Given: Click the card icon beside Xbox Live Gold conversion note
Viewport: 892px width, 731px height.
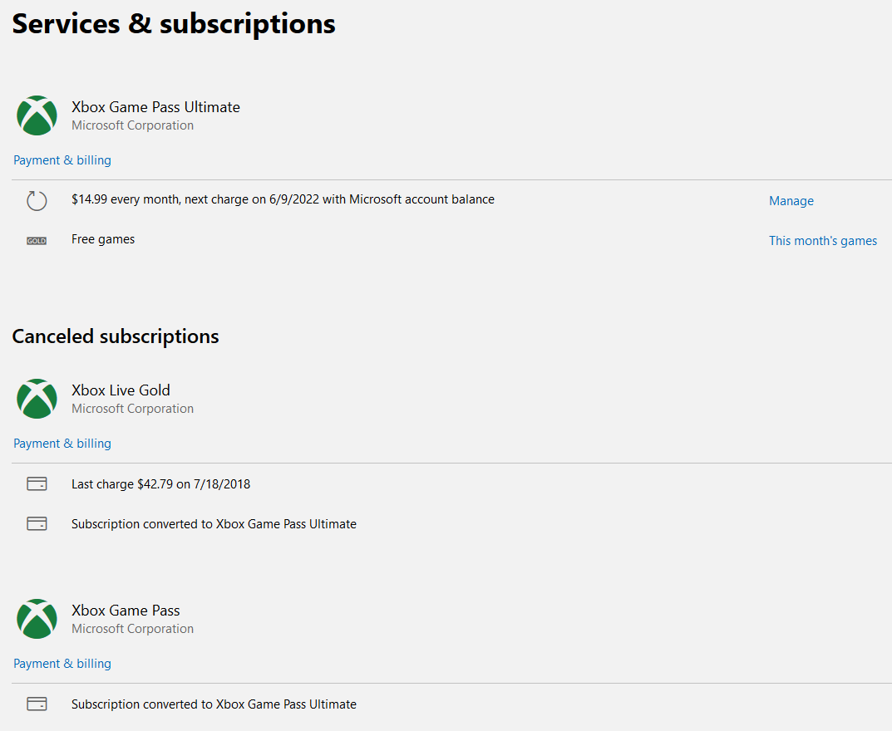Looking at the screenshot, I should pyautogui.click(x=37, y=523).
